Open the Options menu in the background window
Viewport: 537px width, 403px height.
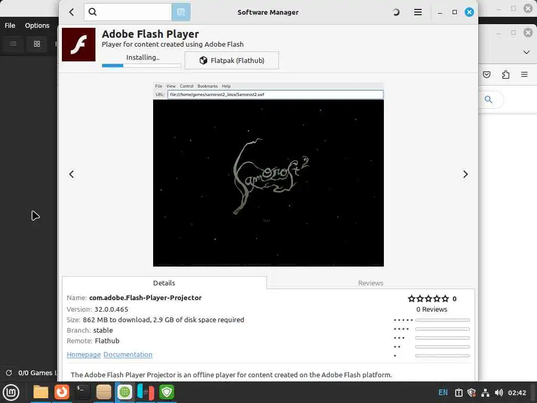click(37, 25)
